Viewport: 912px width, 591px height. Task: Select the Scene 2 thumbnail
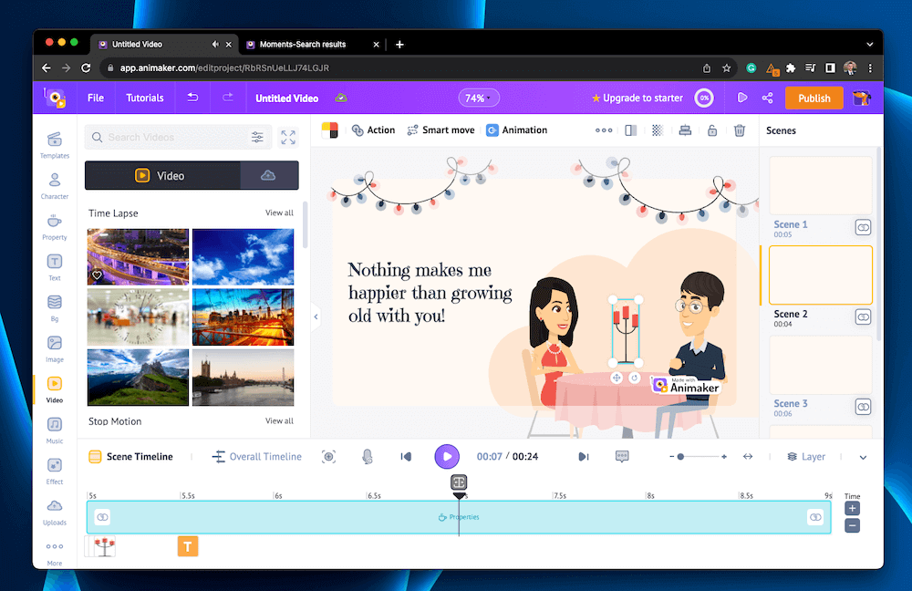point(821,275)
